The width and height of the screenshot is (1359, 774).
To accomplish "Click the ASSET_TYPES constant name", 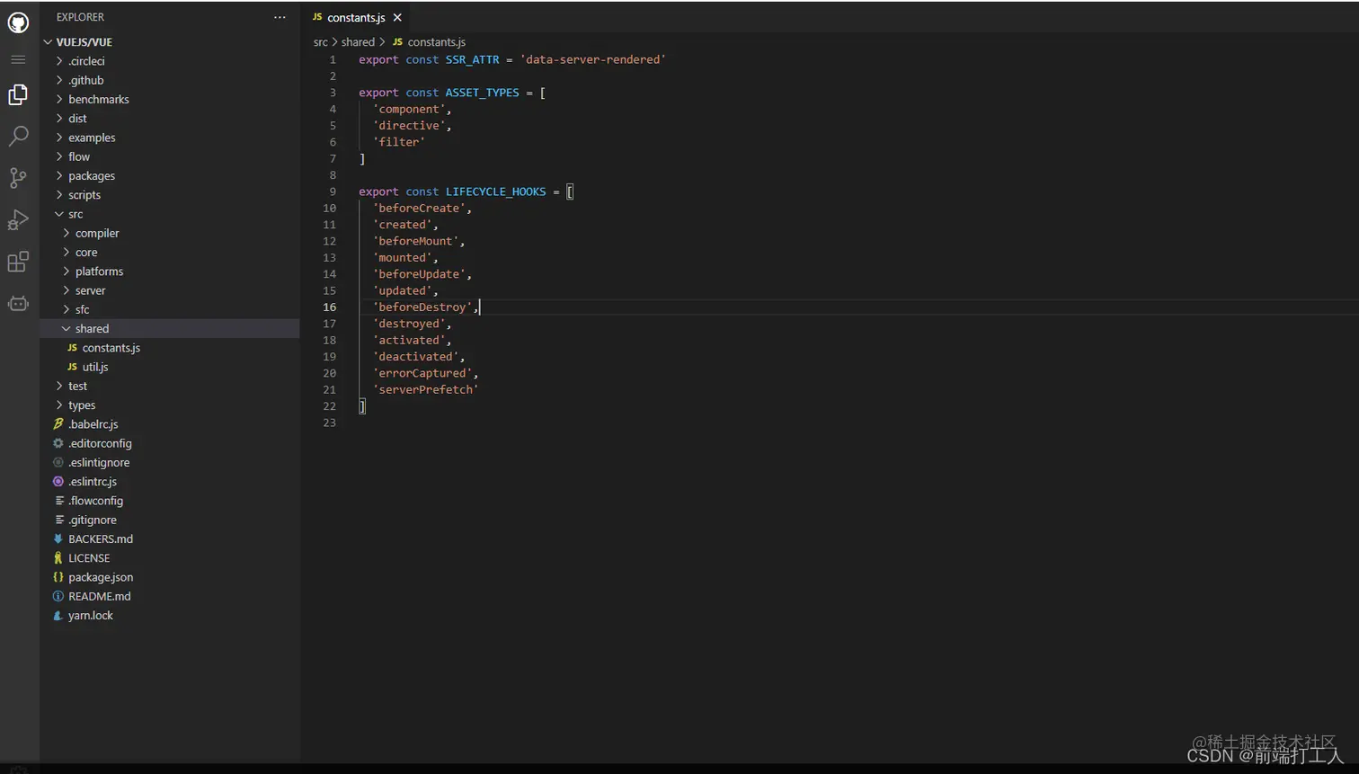I will pyautogui.click(x=482, y=93).
